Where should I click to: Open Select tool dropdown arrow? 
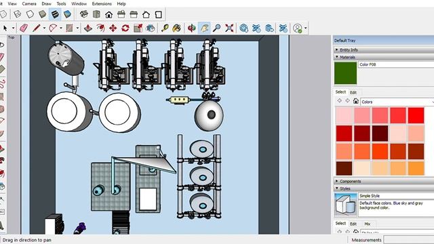point(13,28)
